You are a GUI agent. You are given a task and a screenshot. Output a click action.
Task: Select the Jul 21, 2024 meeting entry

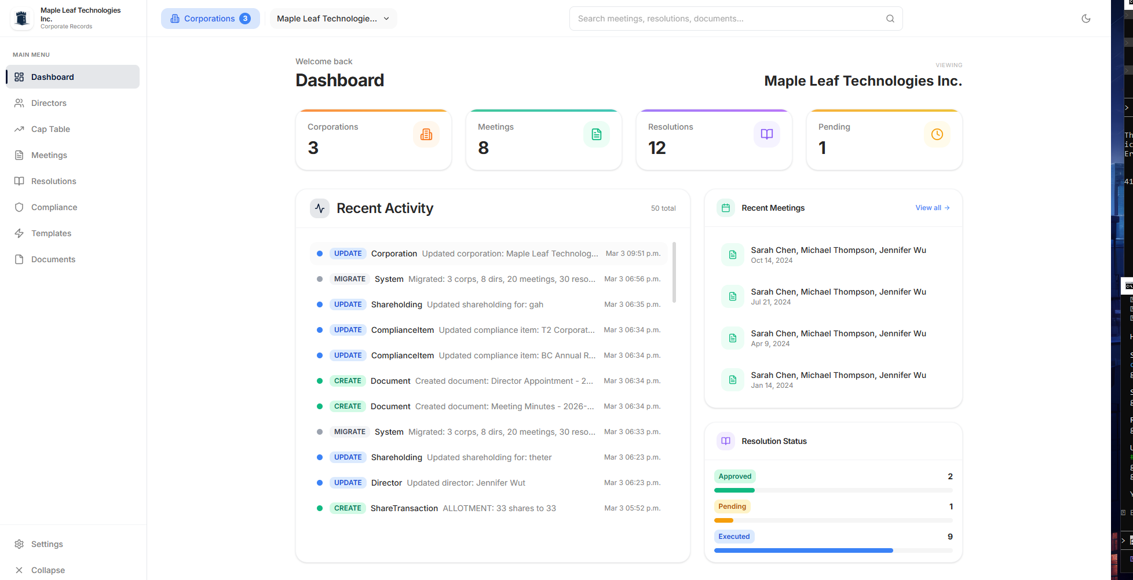pyautogui.click(x=834, y=296)
